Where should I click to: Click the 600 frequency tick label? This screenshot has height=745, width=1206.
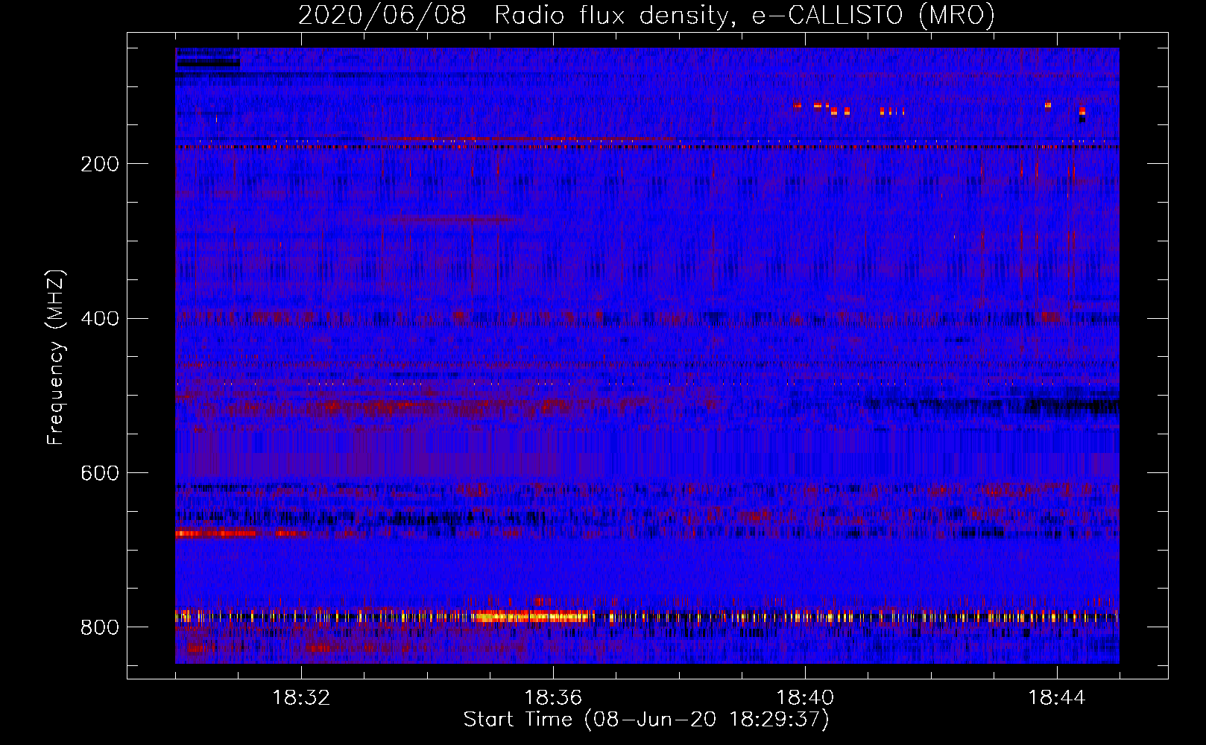(100, 473)
